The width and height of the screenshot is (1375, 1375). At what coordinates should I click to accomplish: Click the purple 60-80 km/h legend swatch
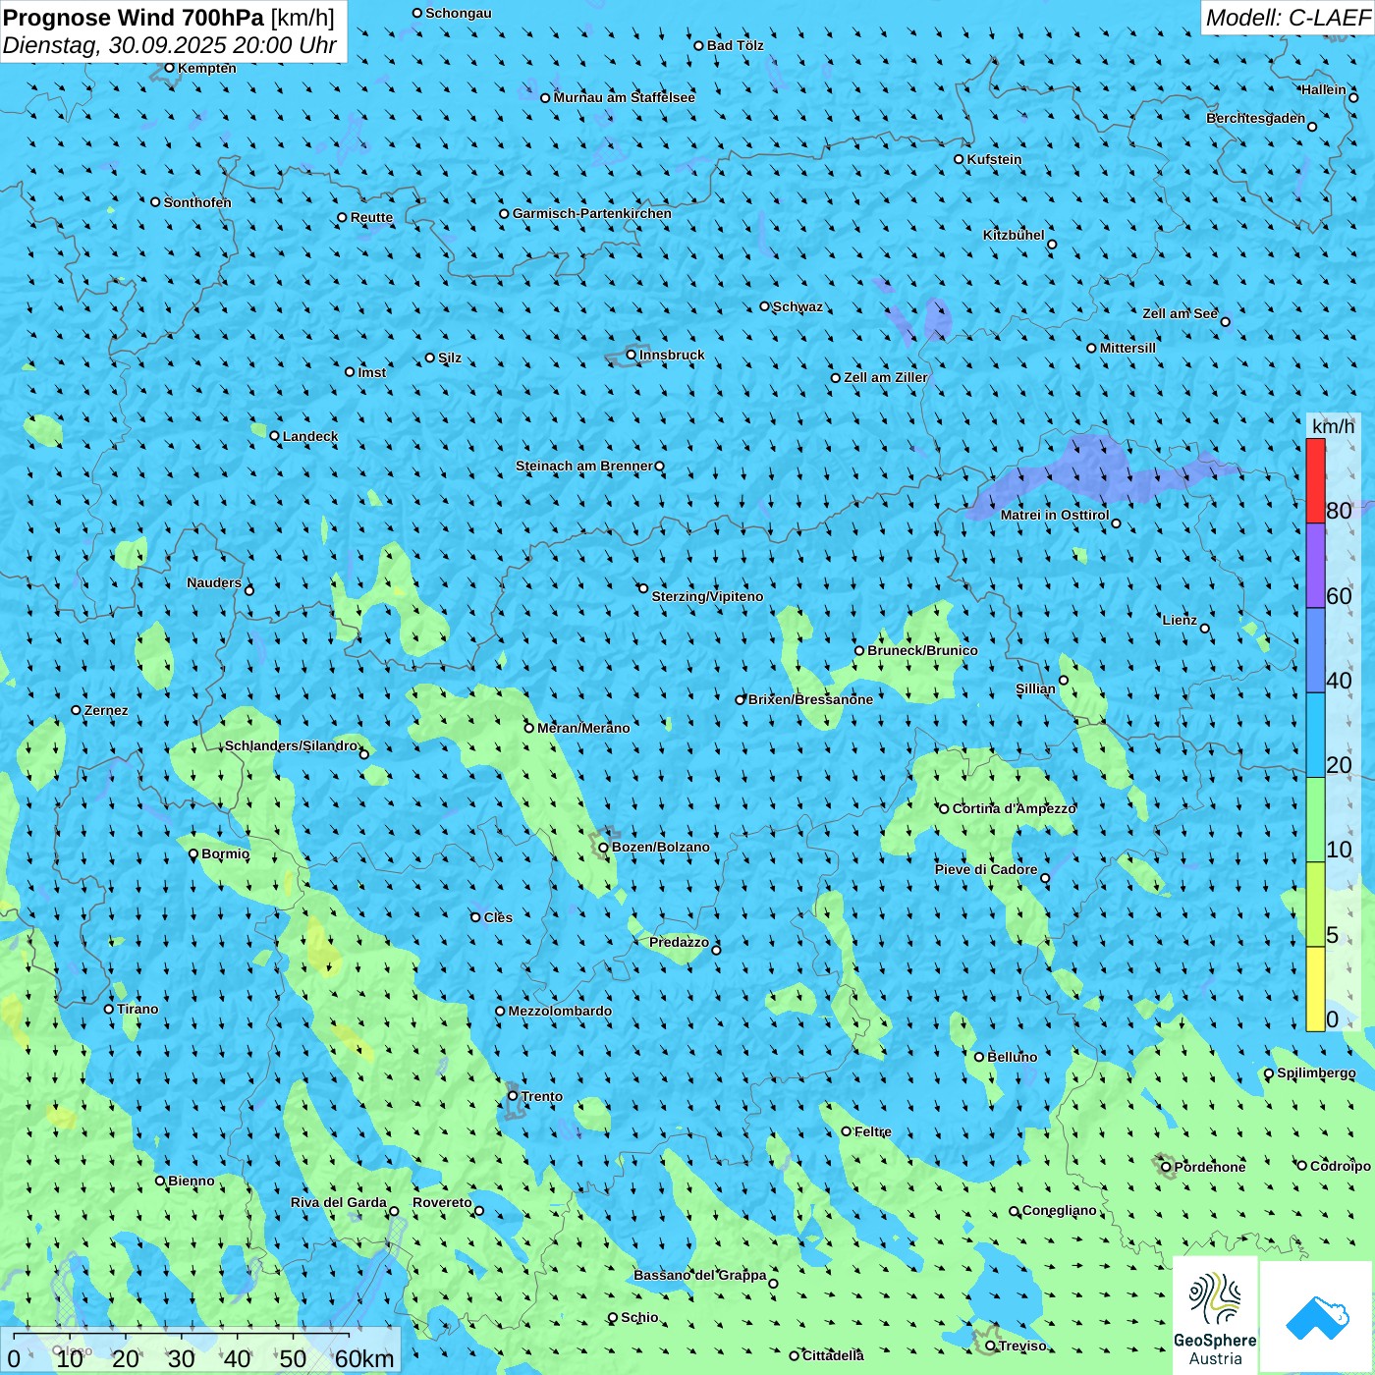pos(1315,566)
